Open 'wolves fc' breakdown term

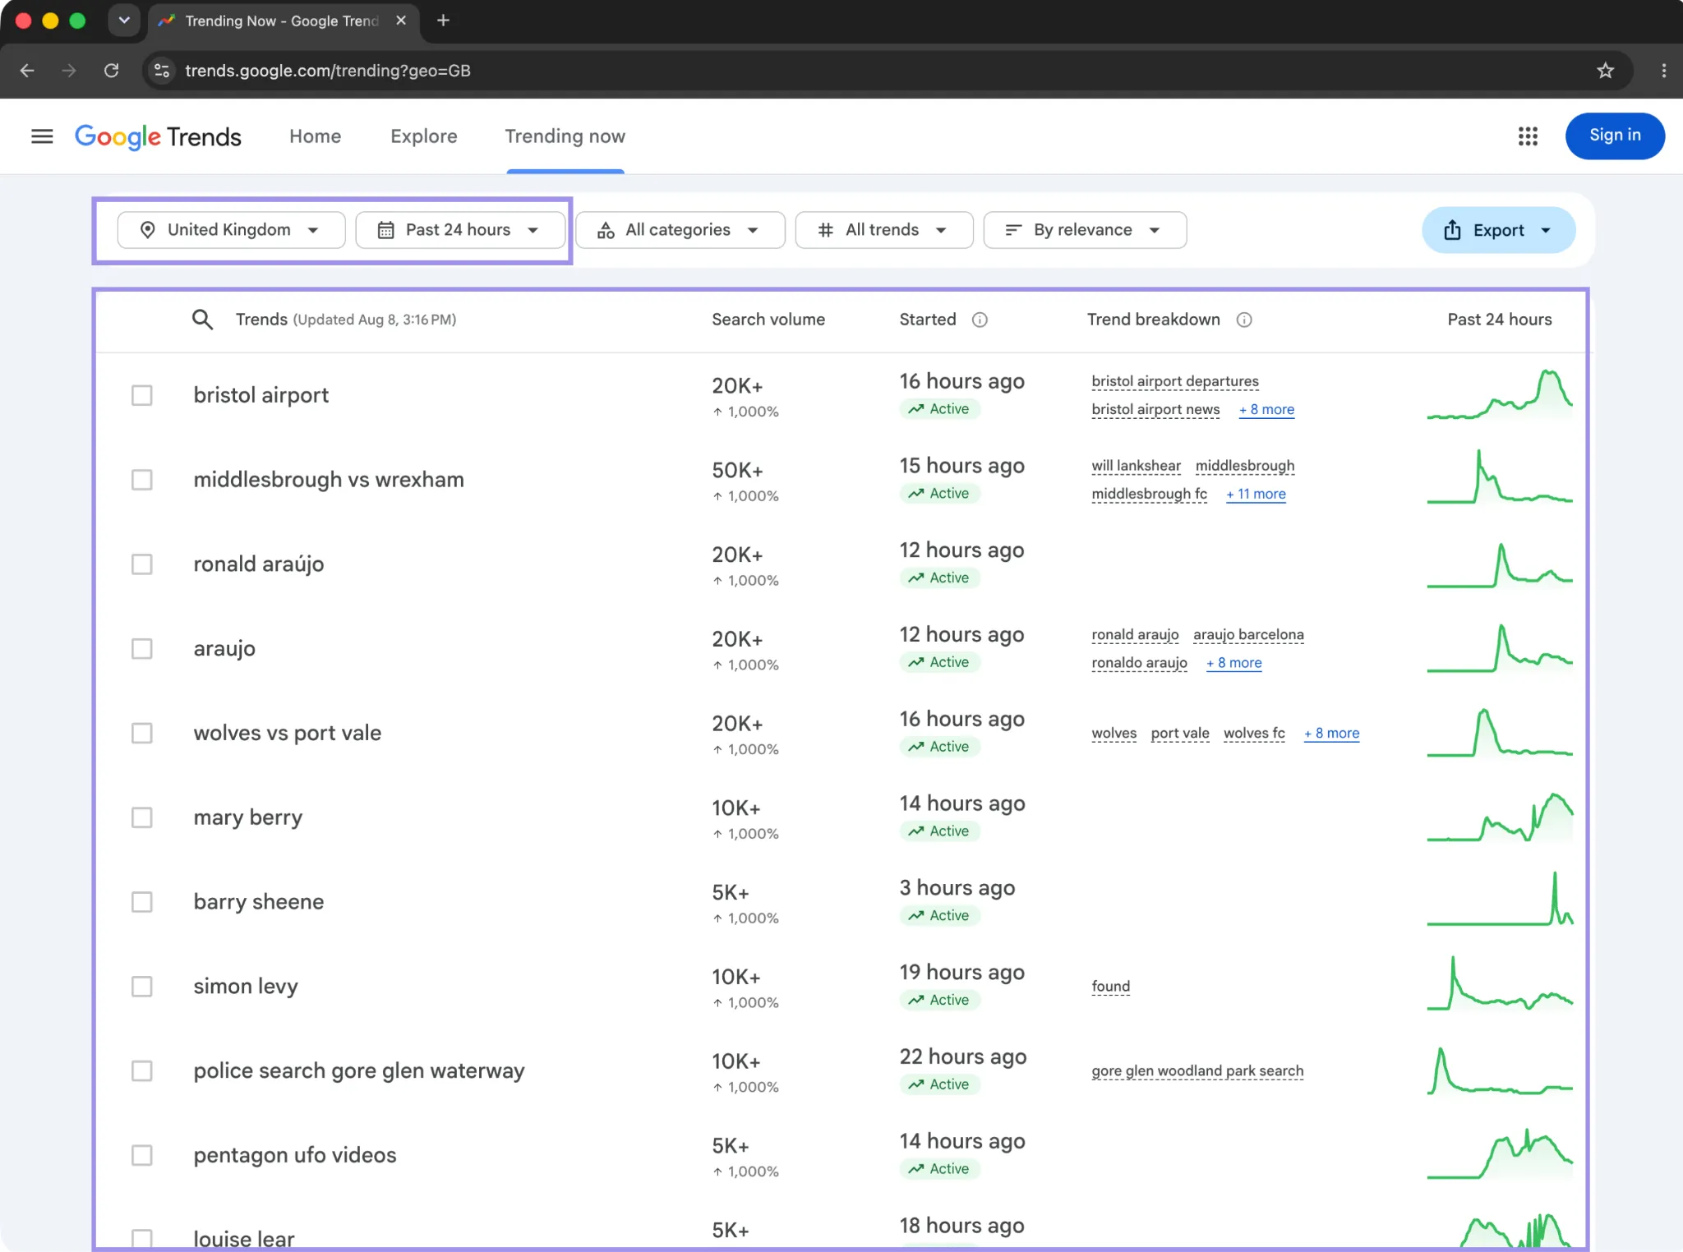[x=1254, y=733]
